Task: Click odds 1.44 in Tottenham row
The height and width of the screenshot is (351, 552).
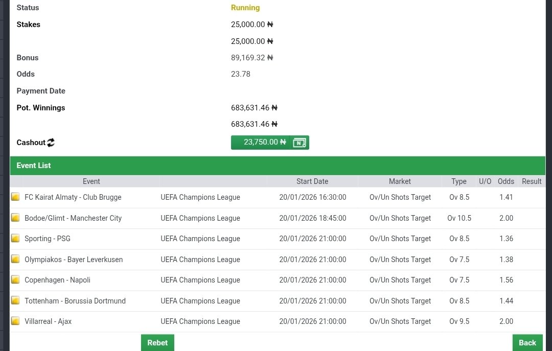Action: click(x=506, y=300)
